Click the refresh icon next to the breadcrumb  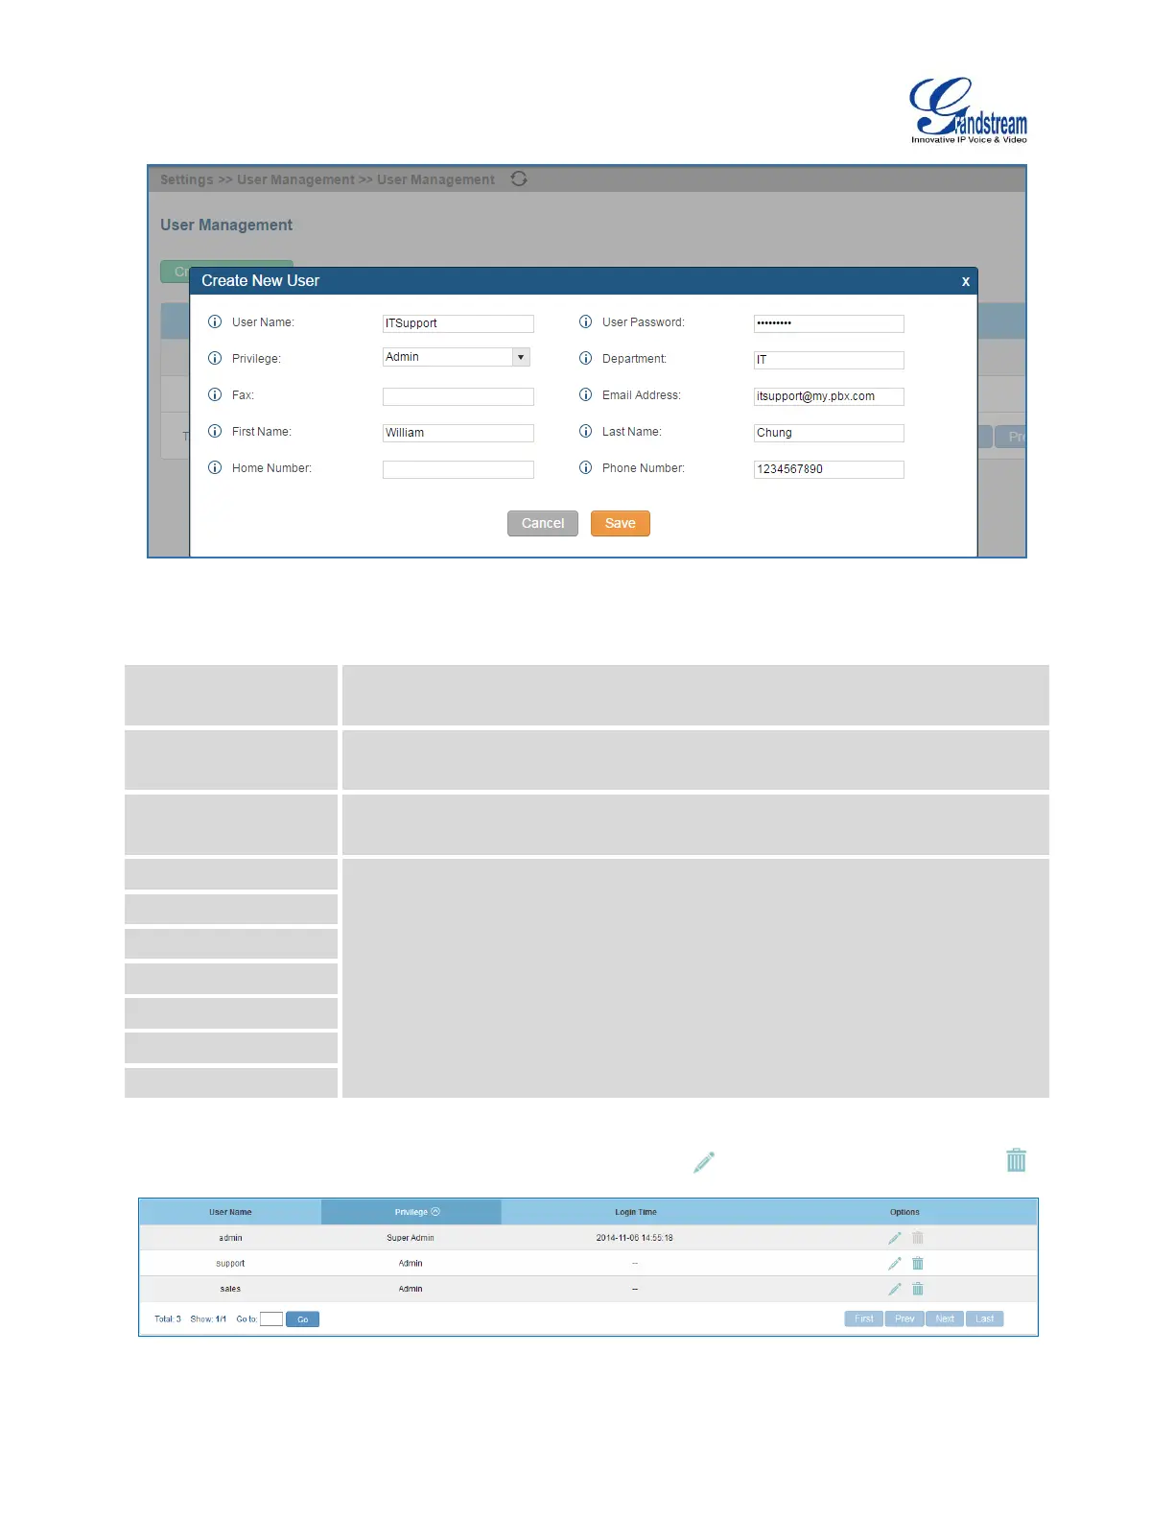[519, 178]
